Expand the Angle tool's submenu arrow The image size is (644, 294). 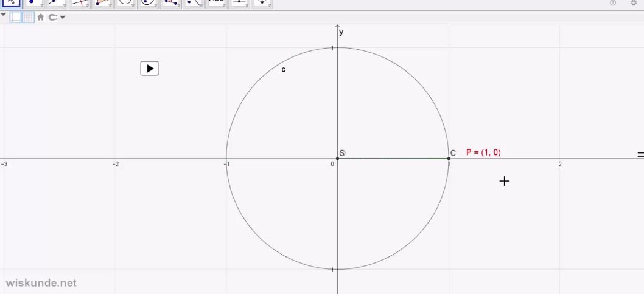click(x=178, y=5)
